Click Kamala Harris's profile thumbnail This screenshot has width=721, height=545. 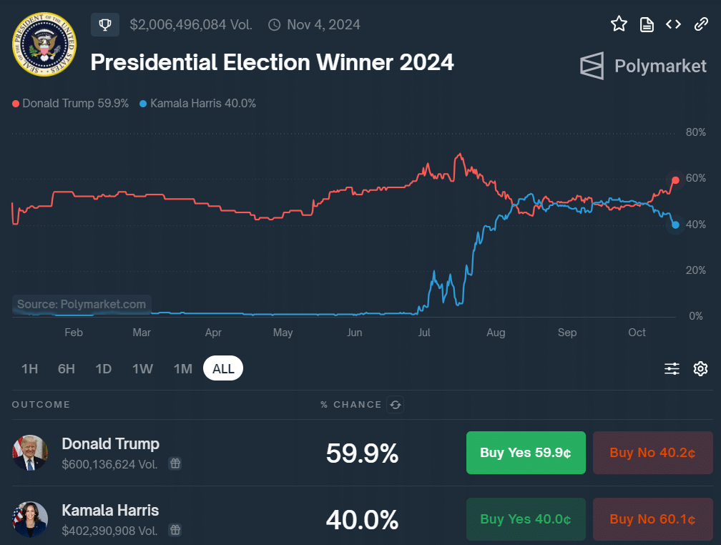29,519
